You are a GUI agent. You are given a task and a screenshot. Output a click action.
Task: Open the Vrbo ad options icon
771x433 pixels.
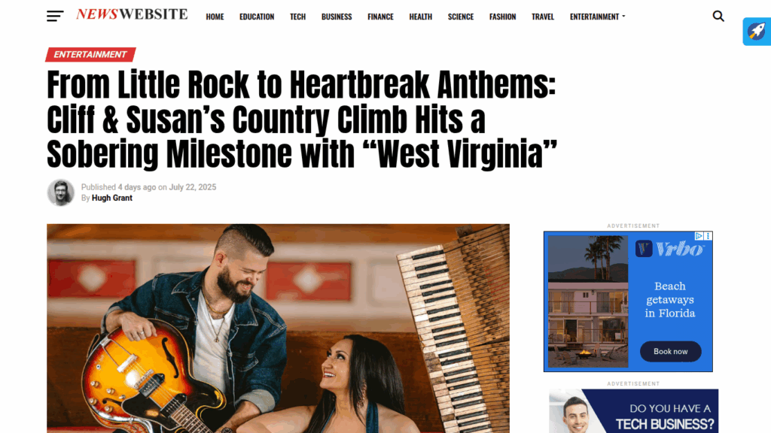708,236
